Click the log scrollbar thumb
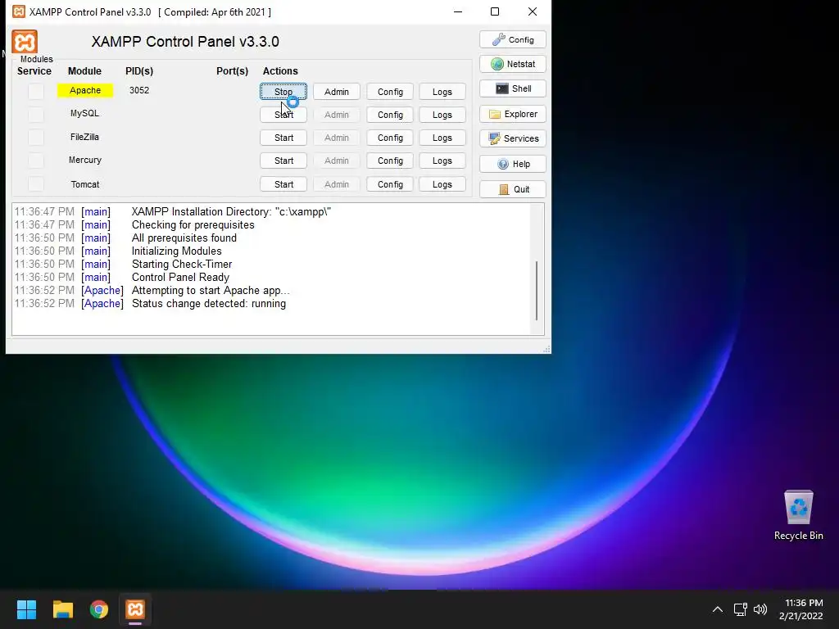Viewport: 839px width, 629px height. coord(537,291)
